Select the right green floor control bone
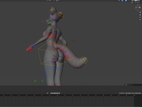 point(42,81)
